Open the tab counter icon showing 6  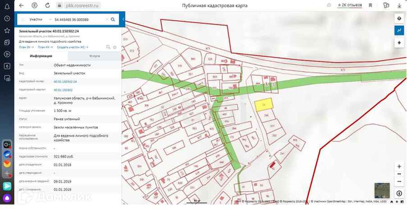[7, 66]
